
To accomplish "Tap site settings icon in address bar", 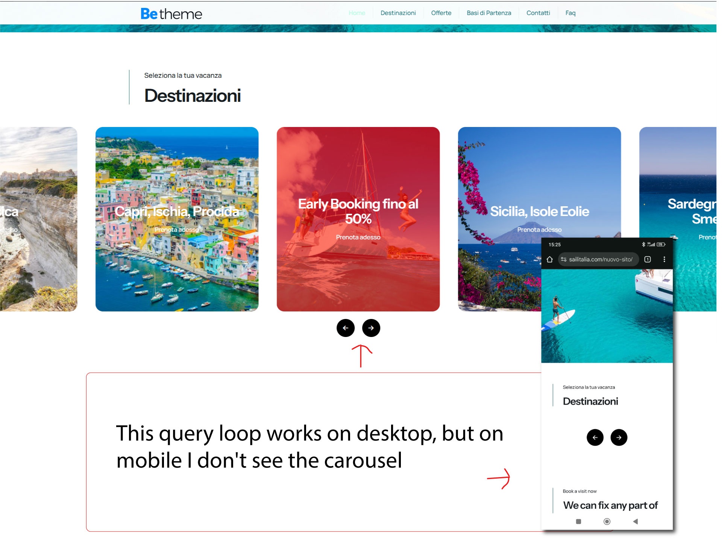I will click(x=564, y=260).
